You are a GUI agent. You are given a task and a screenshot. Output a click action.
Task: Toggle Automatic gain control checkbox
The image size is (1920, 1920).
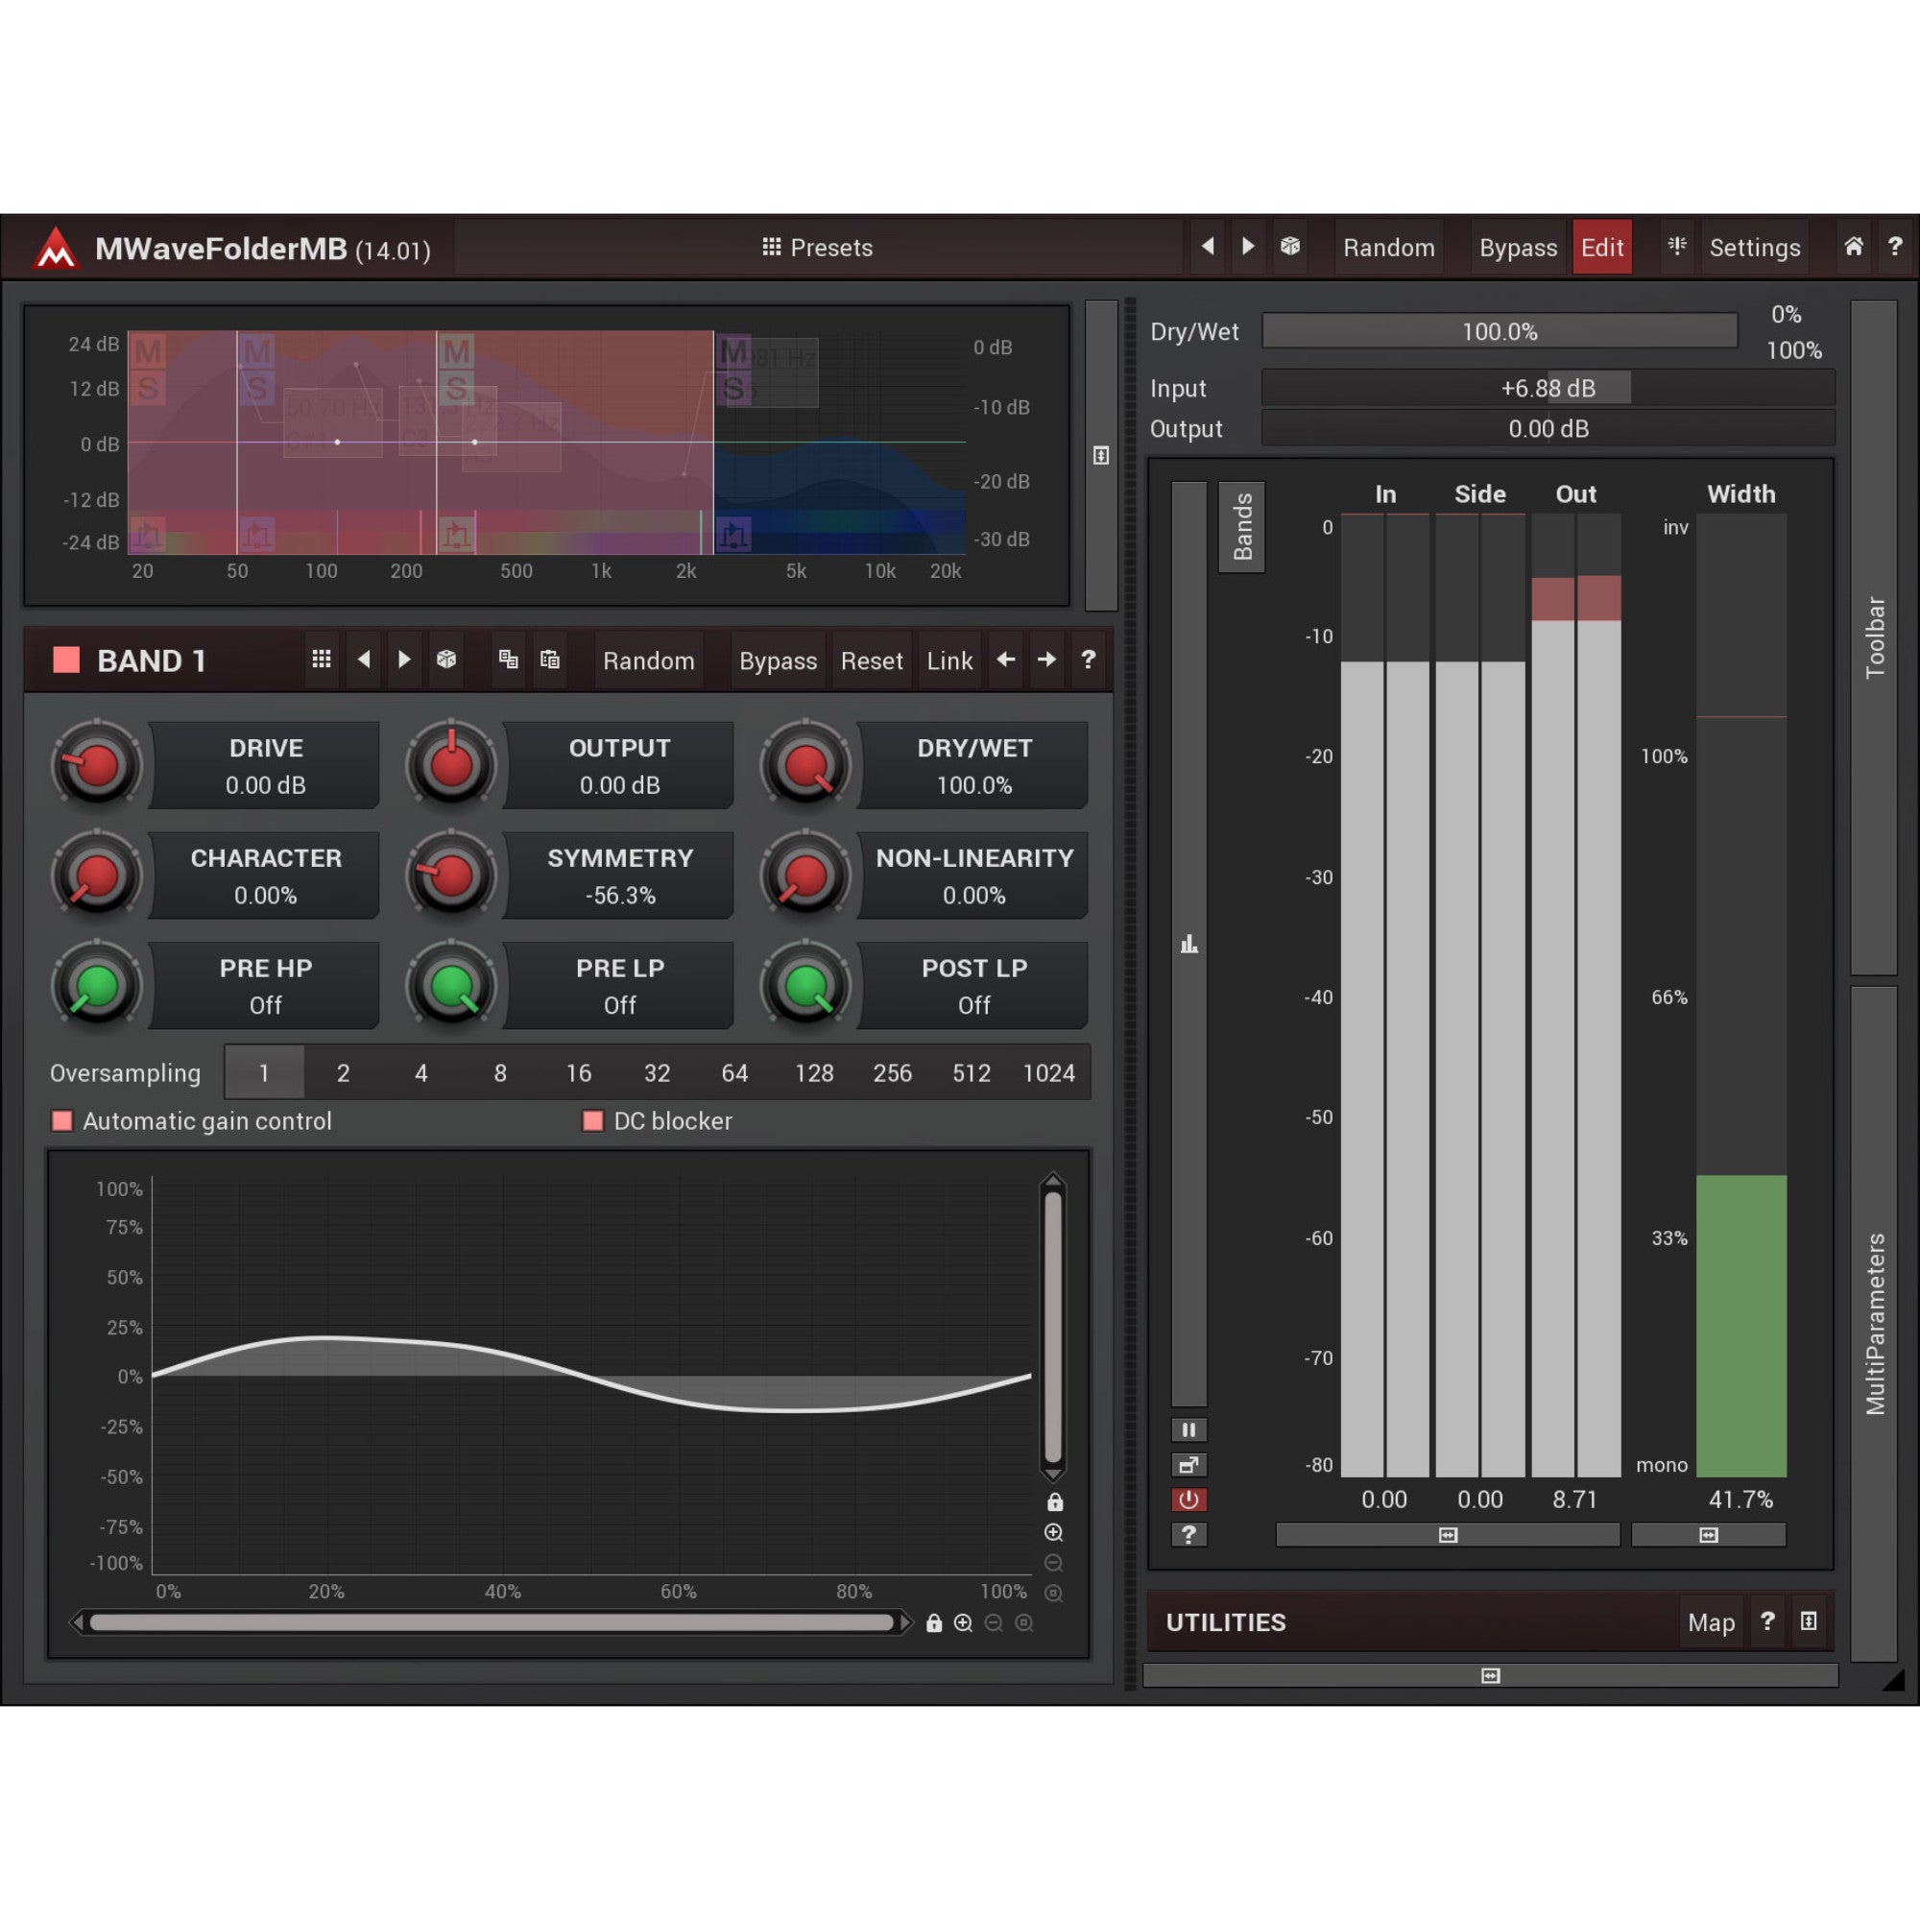(x=62, y=1121)
